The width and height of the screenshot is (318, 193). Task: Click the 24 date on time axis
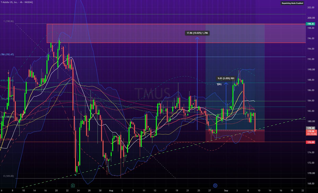point(78,190)
